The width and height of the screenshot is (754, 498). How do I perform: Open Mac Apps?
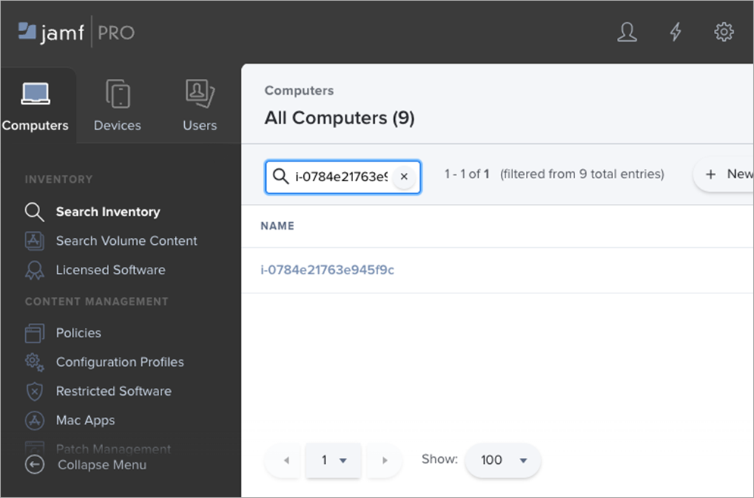85,420
